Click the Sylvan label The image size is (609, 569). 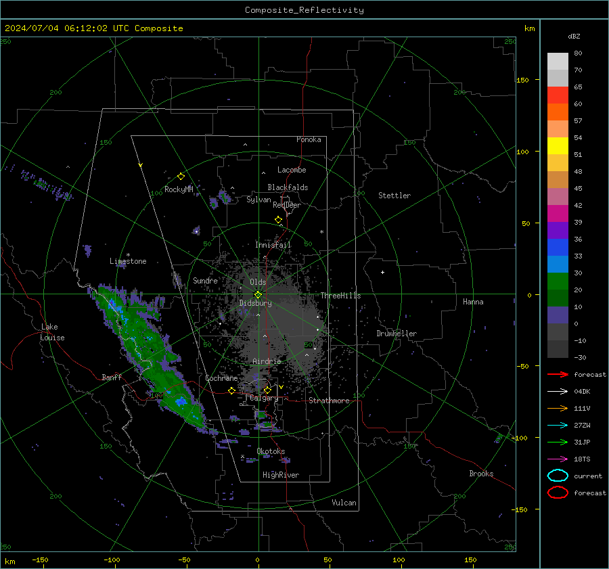click(258, 200)
